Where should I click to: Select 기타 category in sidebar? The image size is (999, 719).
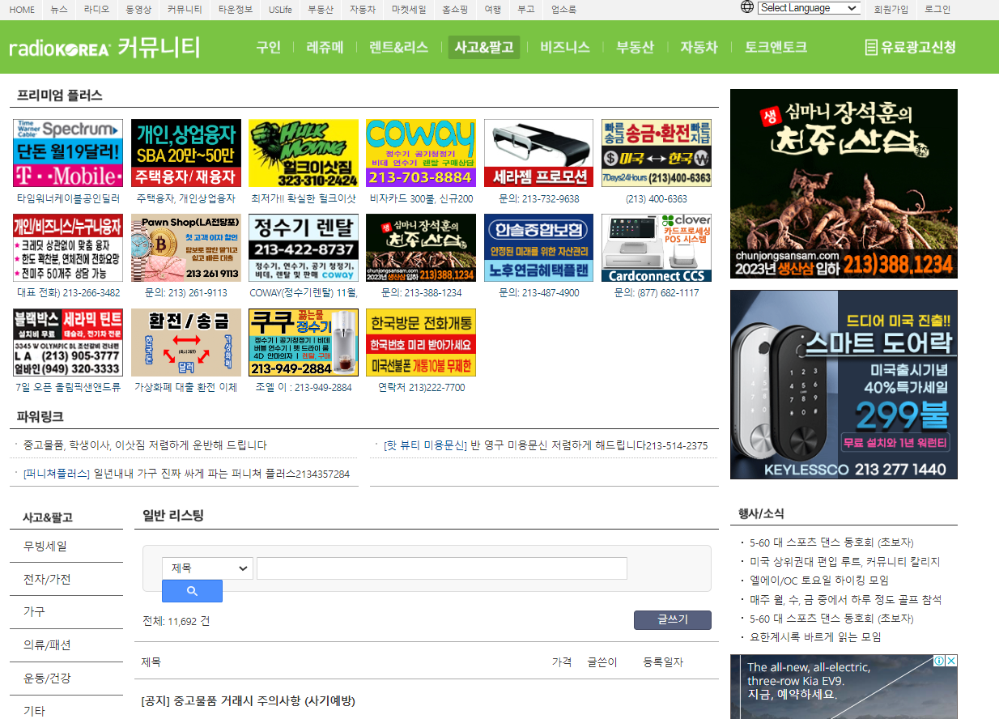pos(34,712)
